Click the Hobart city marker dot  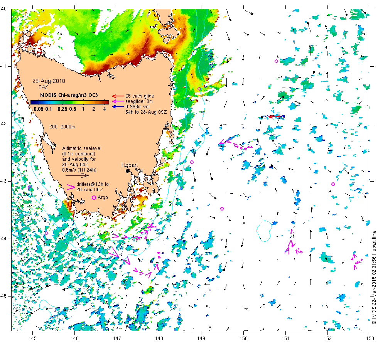pos(128,171)
